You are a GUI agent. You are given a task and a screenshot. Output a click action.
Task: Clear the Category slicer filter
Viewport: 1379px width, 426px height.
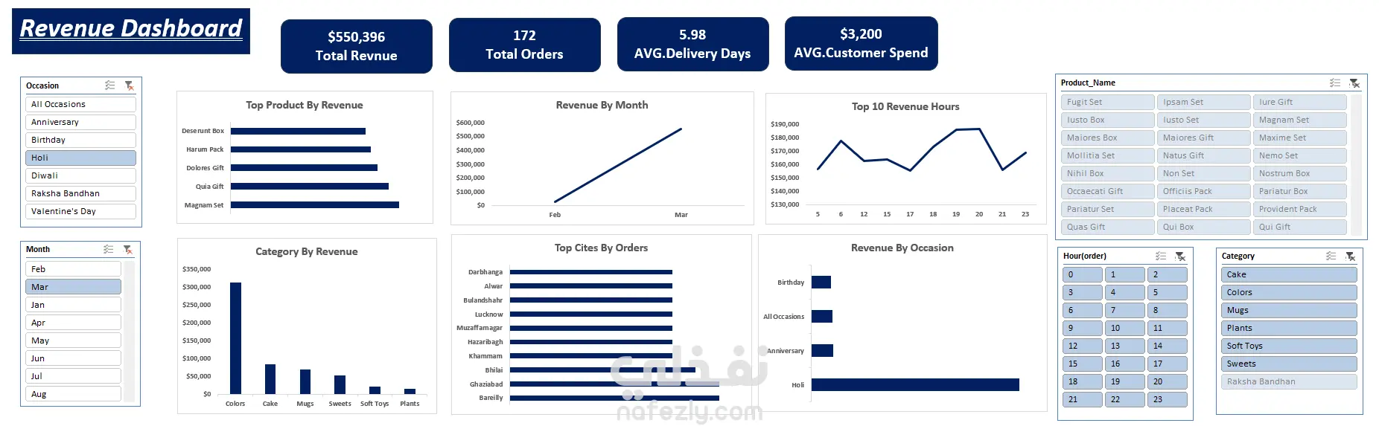point(1350,256)
